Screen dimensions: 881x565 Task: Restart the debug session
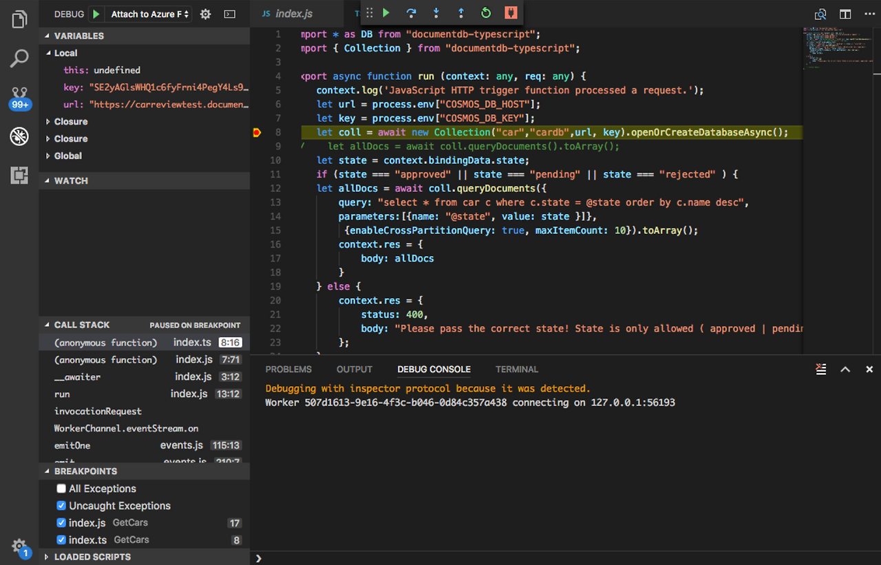[486, 13]
